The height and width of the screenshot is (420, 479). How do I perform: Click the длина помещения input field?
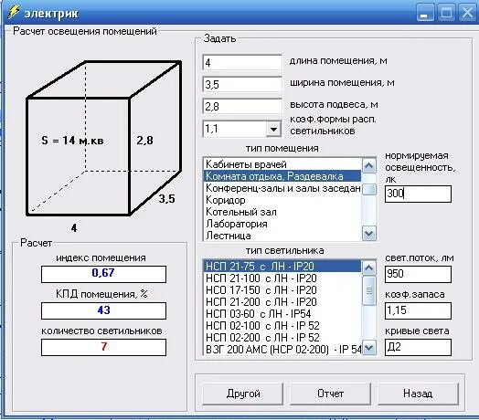(x=242, y=63)
